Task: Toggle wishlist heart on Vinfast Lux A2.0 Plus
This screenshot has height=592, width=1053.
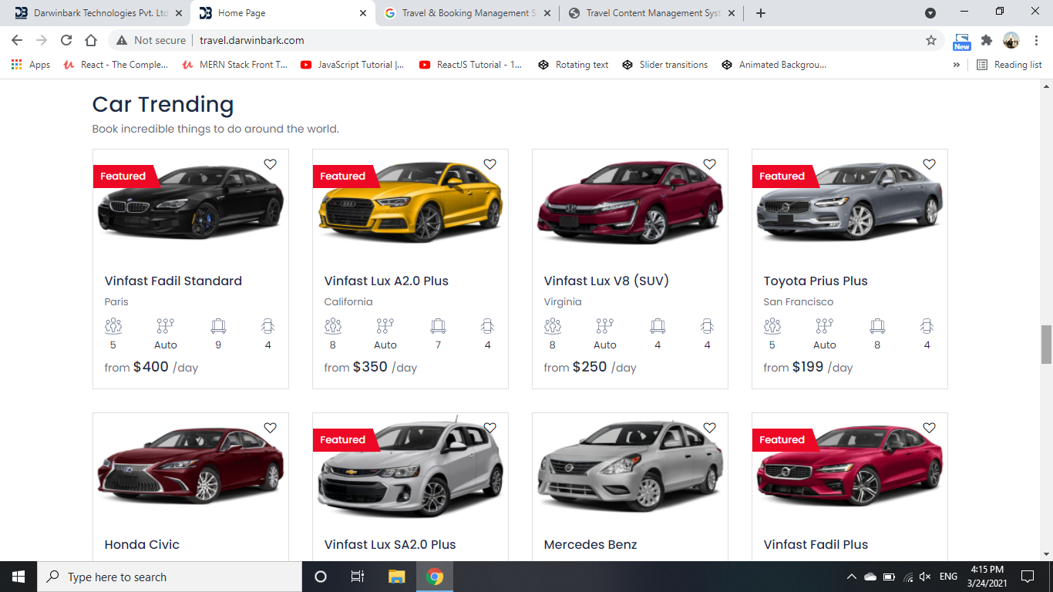Action: 489,164
